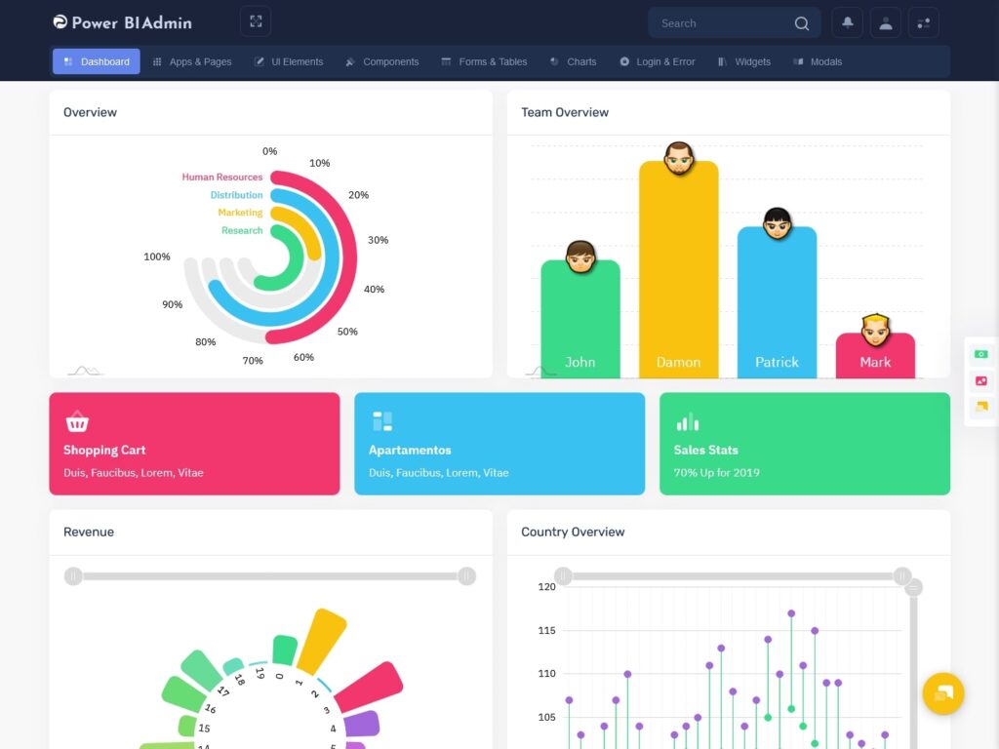Click inside the Search input field
Screen dimensions: 999x749
[x=722, y=22]
